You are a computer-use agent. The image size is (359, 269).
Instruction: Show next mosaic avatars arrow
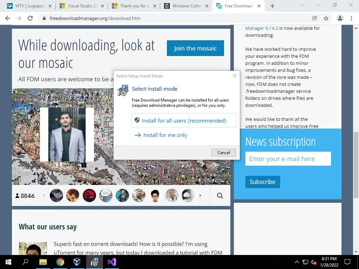click(x=200, y=195)
